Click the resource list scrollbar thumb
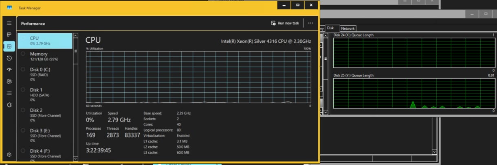This screenshot has height=165, width=497. (x=75, y=51)
